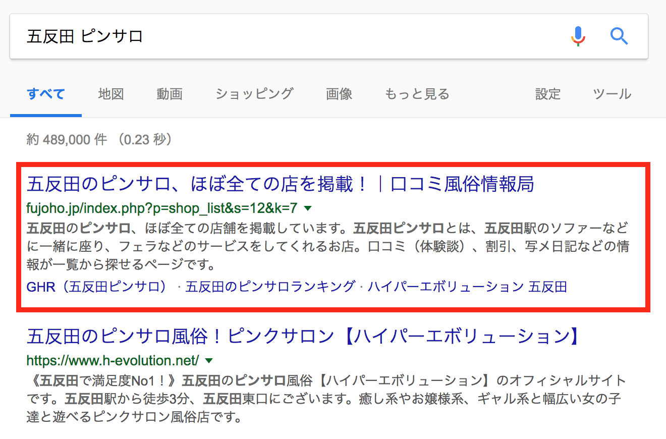Click the https://www.h-evolution.net/ URL text
The height and width of the screenshot is (439, 666).
pyautogui.click(x=113, y=360)
